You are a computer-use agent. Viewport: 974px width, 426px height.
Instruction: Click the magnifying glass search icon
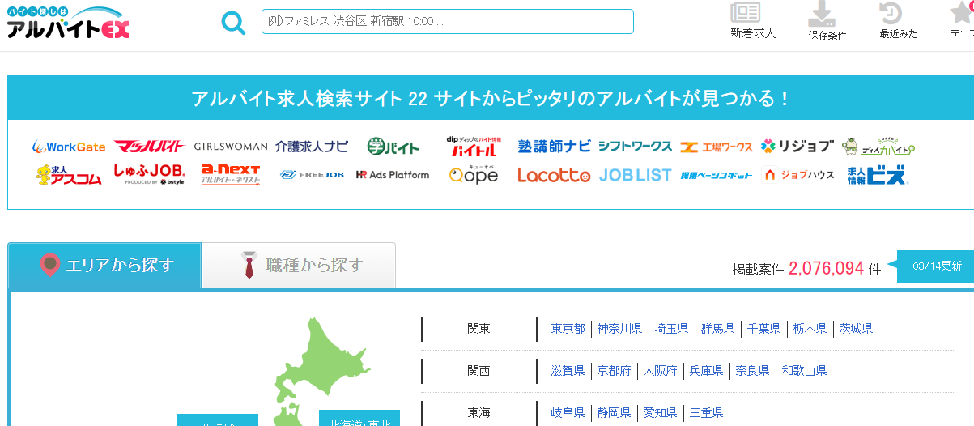point(233,23)
